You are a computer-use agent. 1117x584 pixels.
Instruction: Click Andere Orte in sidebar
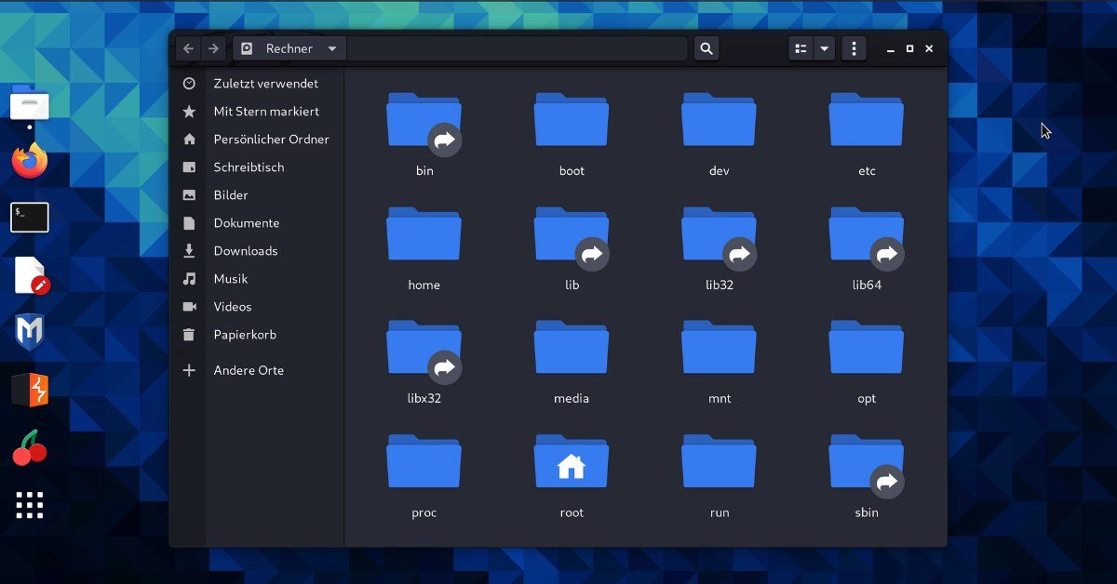249,370
